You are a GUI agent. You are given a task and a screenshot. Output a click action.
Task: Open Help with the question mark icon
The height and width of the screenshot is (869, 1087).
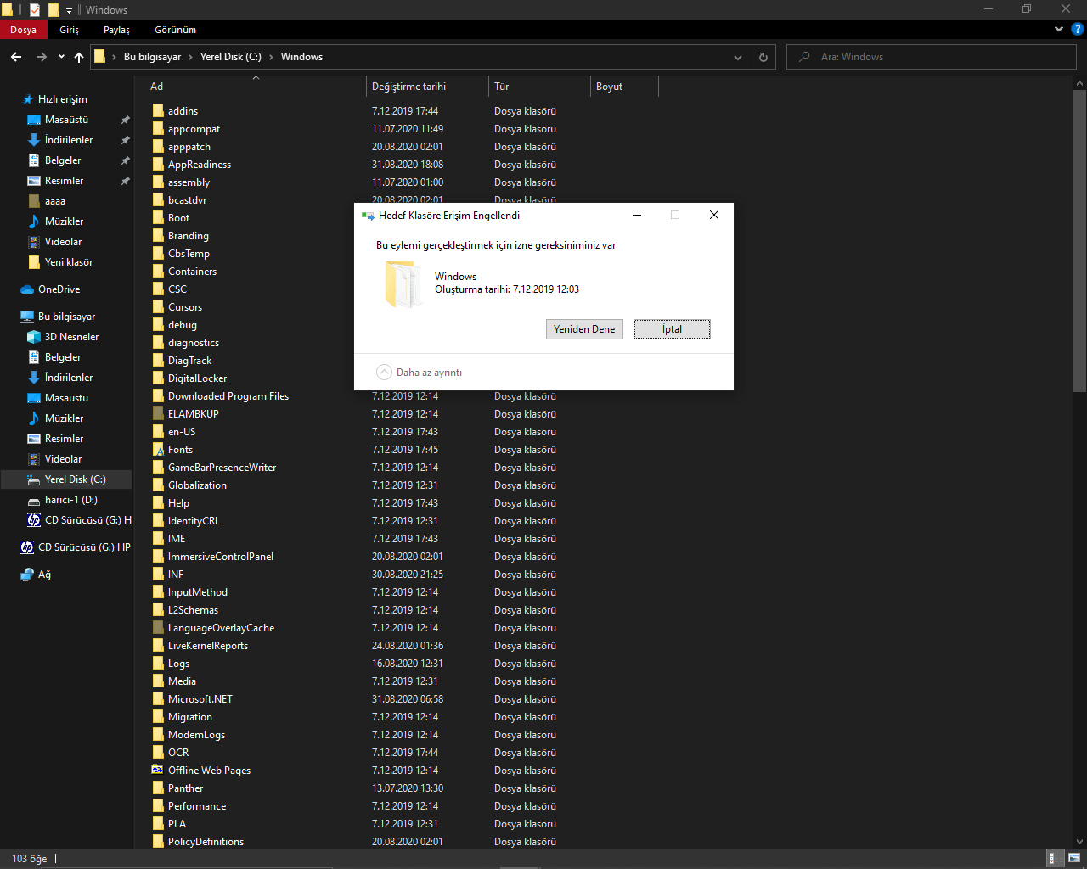(1078, 29)
